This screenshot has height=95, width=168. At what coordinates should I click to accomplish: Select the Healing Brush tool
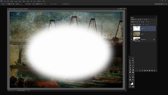(130, 65)
